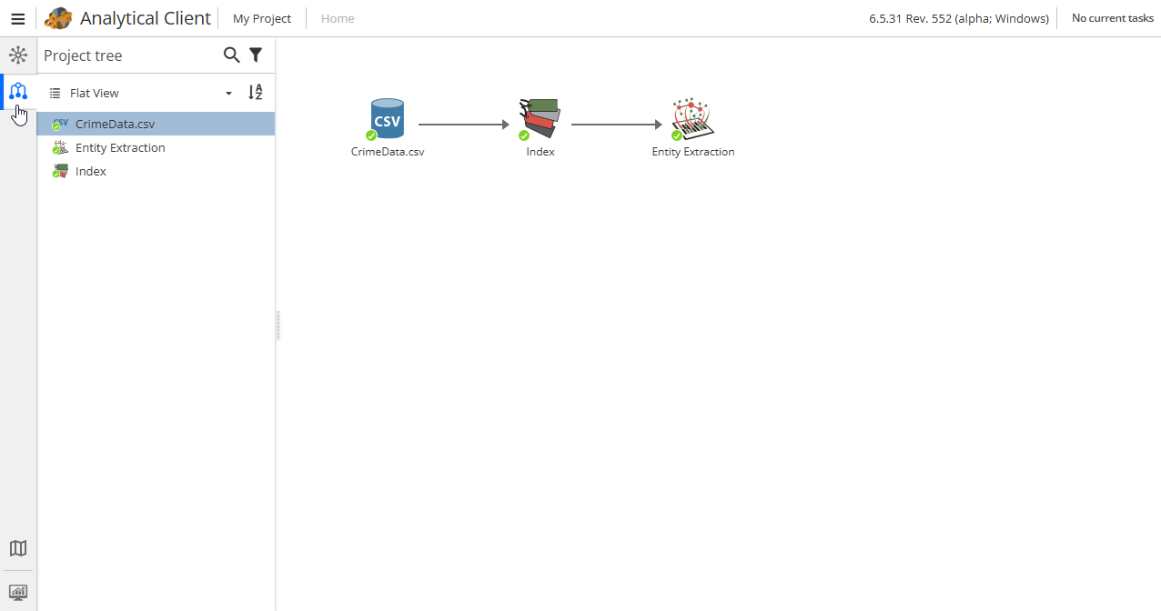Click the asterisk icon atop the left sidebar

[18, 55]
